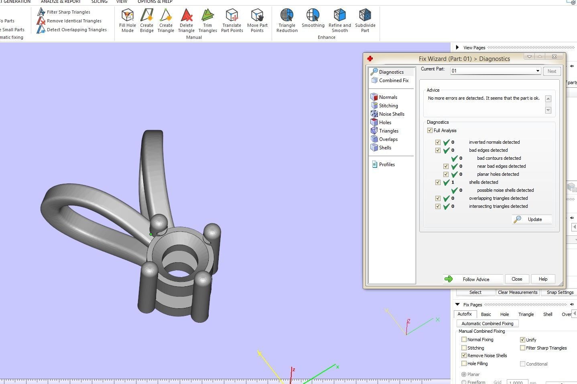Screen dimensions: 577x384
Task: Go to Stitching fix page
Action: [384, 106]
